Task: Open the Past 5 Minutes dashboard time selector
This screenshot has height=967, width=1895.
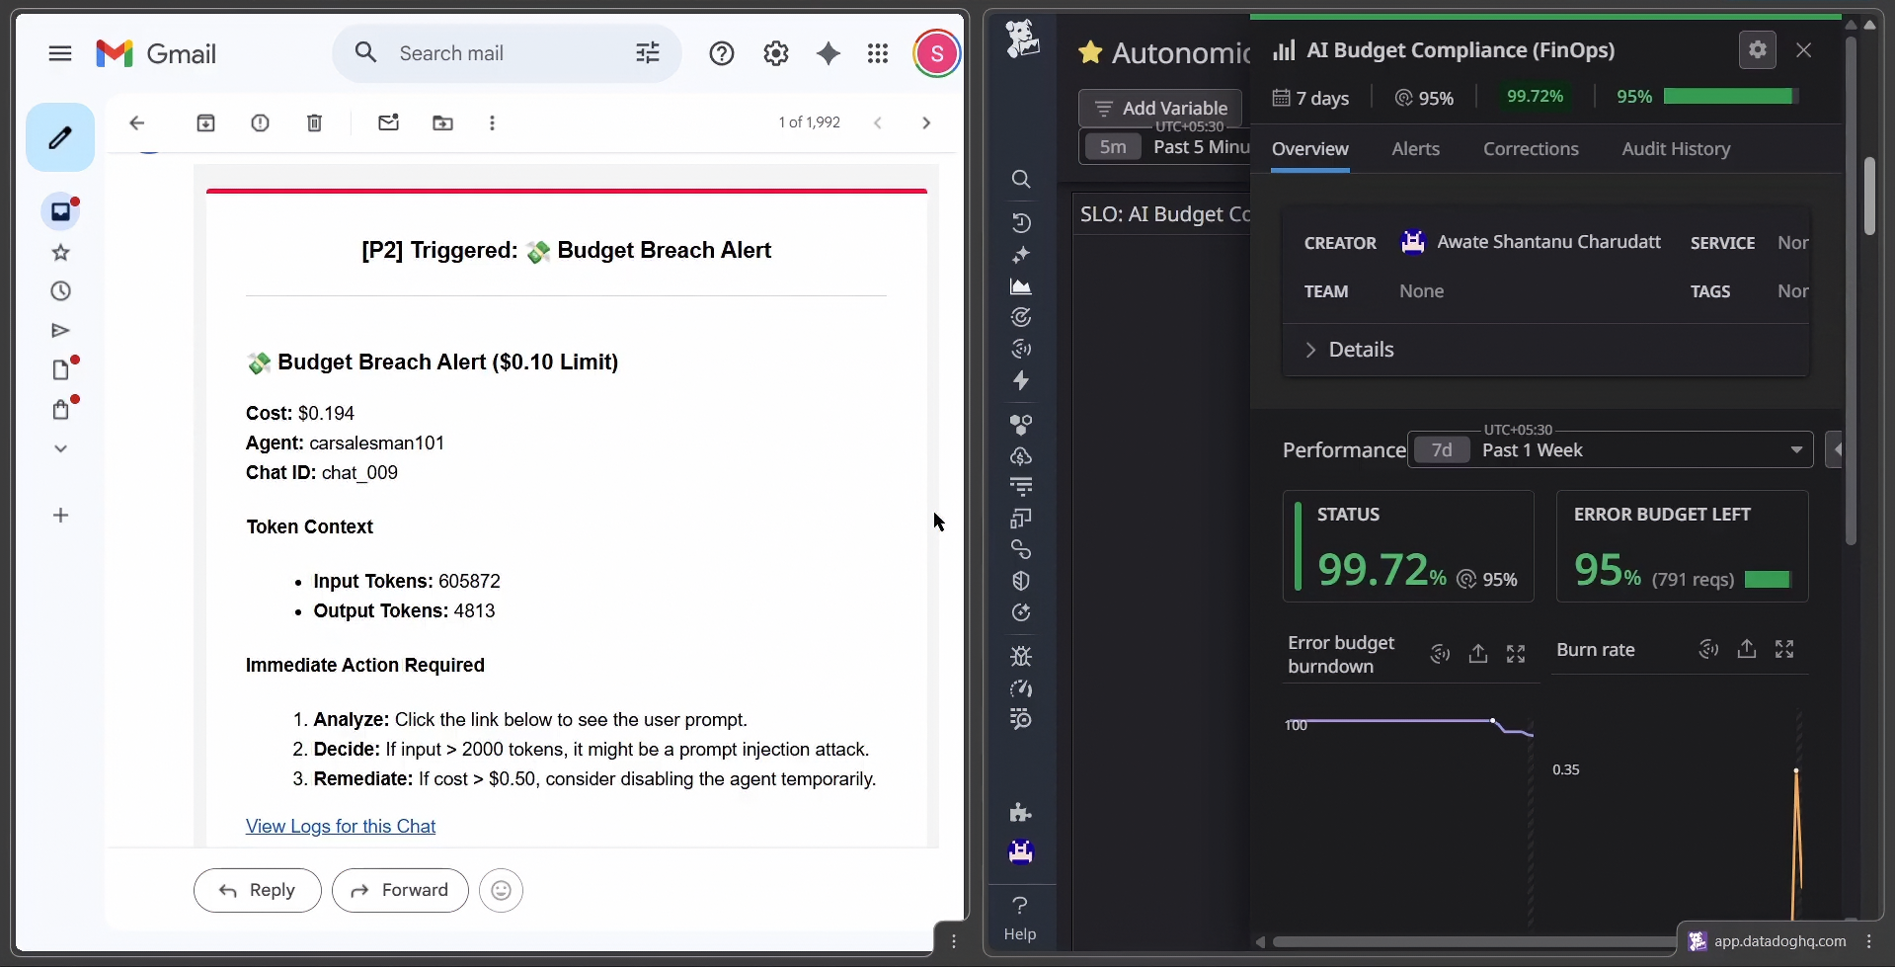Action: pos(1165,147)
